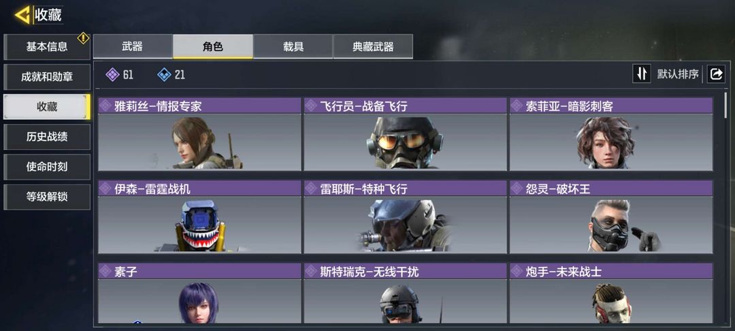Click the purple epic rarity count icon
Screen dimensions: 735x331
click(112, 74)
